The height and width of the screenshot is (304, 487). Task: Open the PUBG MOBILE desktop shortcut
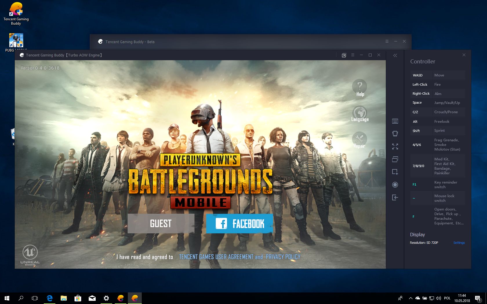16,42
